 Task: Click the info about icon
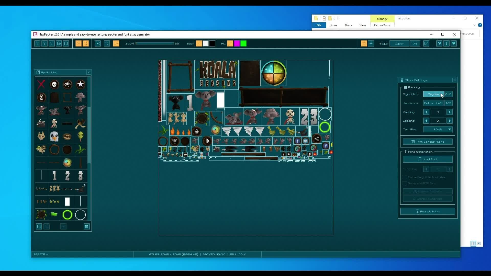pyautogui.click(x=447, y=44)
